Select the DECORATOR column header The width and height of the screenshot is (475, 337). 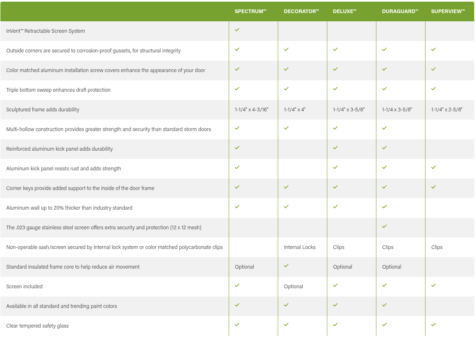[302, 11]
